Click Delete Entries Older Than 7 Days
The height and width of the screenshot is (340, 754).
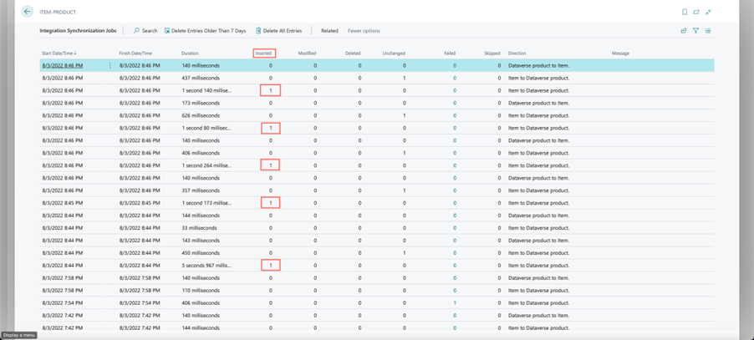click(206, 31)
